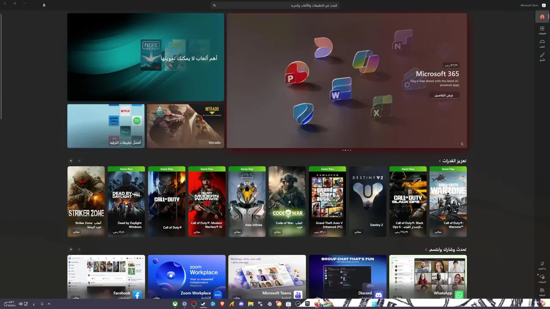Open the Call of Duty Warzone card
Screen dimensions: 550x309
pyautogui.click(x=448, y=201)
